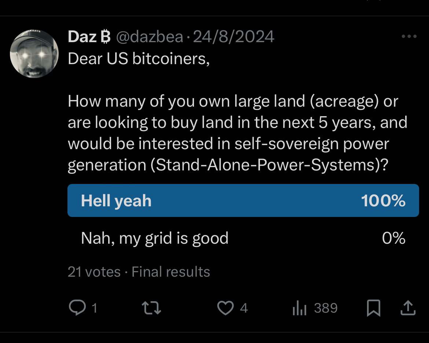Click the 389 views count

coord(326,308)
